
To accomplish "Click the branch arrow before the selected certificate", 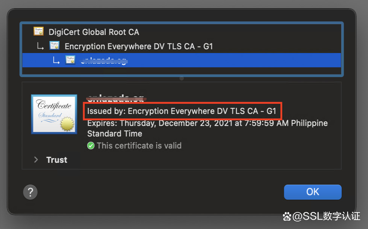I will [x=56, y=60].
